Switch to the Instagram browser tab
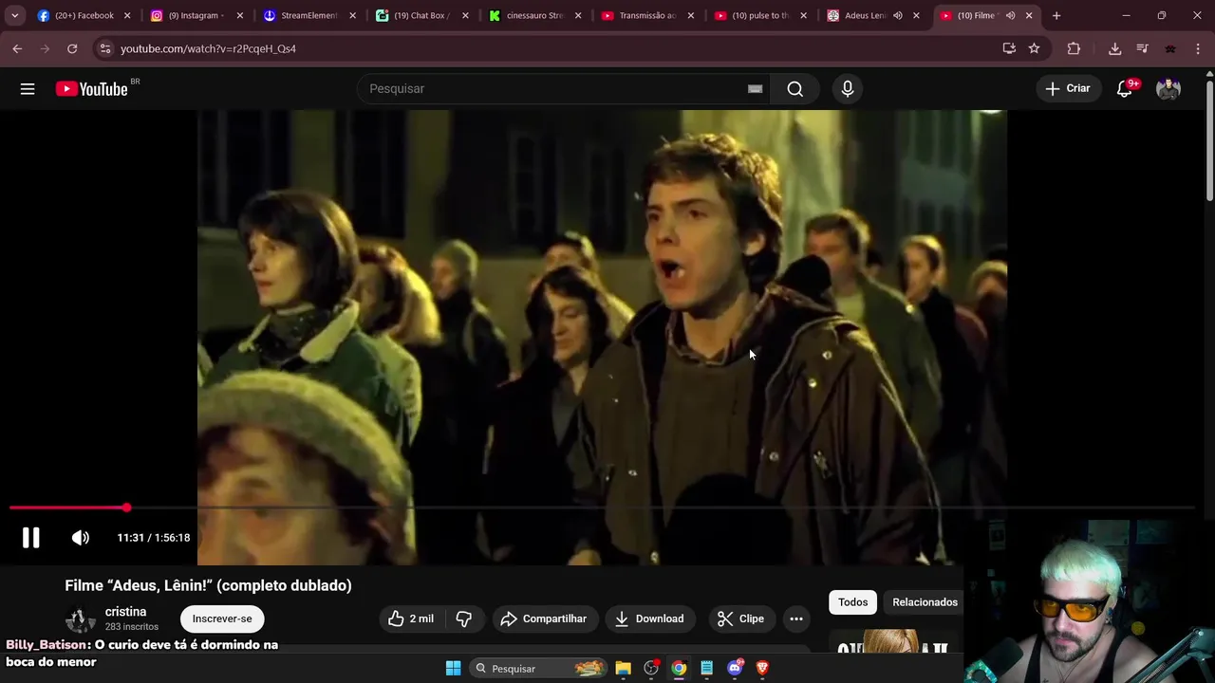Image resolution: width=1215 pixels, height=683 pixels. 197,15
